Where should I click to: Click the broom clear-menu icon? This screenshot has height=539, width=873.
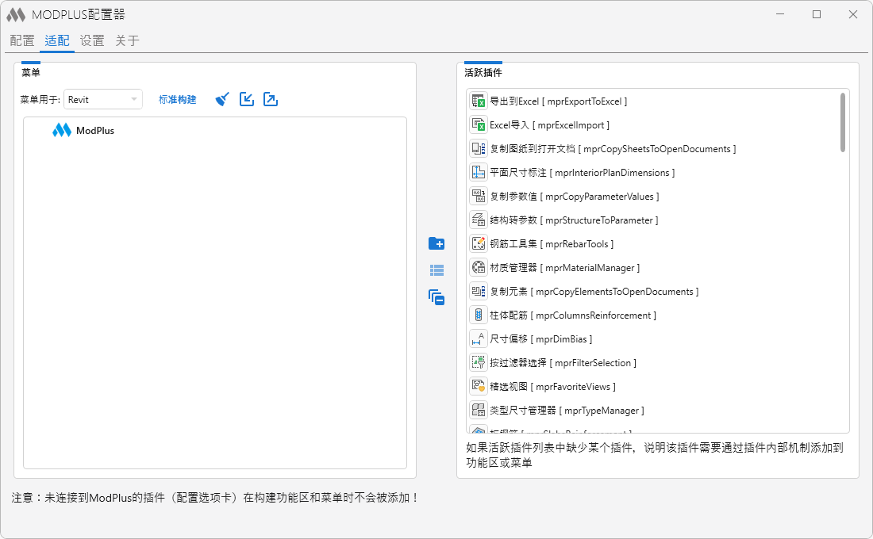pos(222,100)
